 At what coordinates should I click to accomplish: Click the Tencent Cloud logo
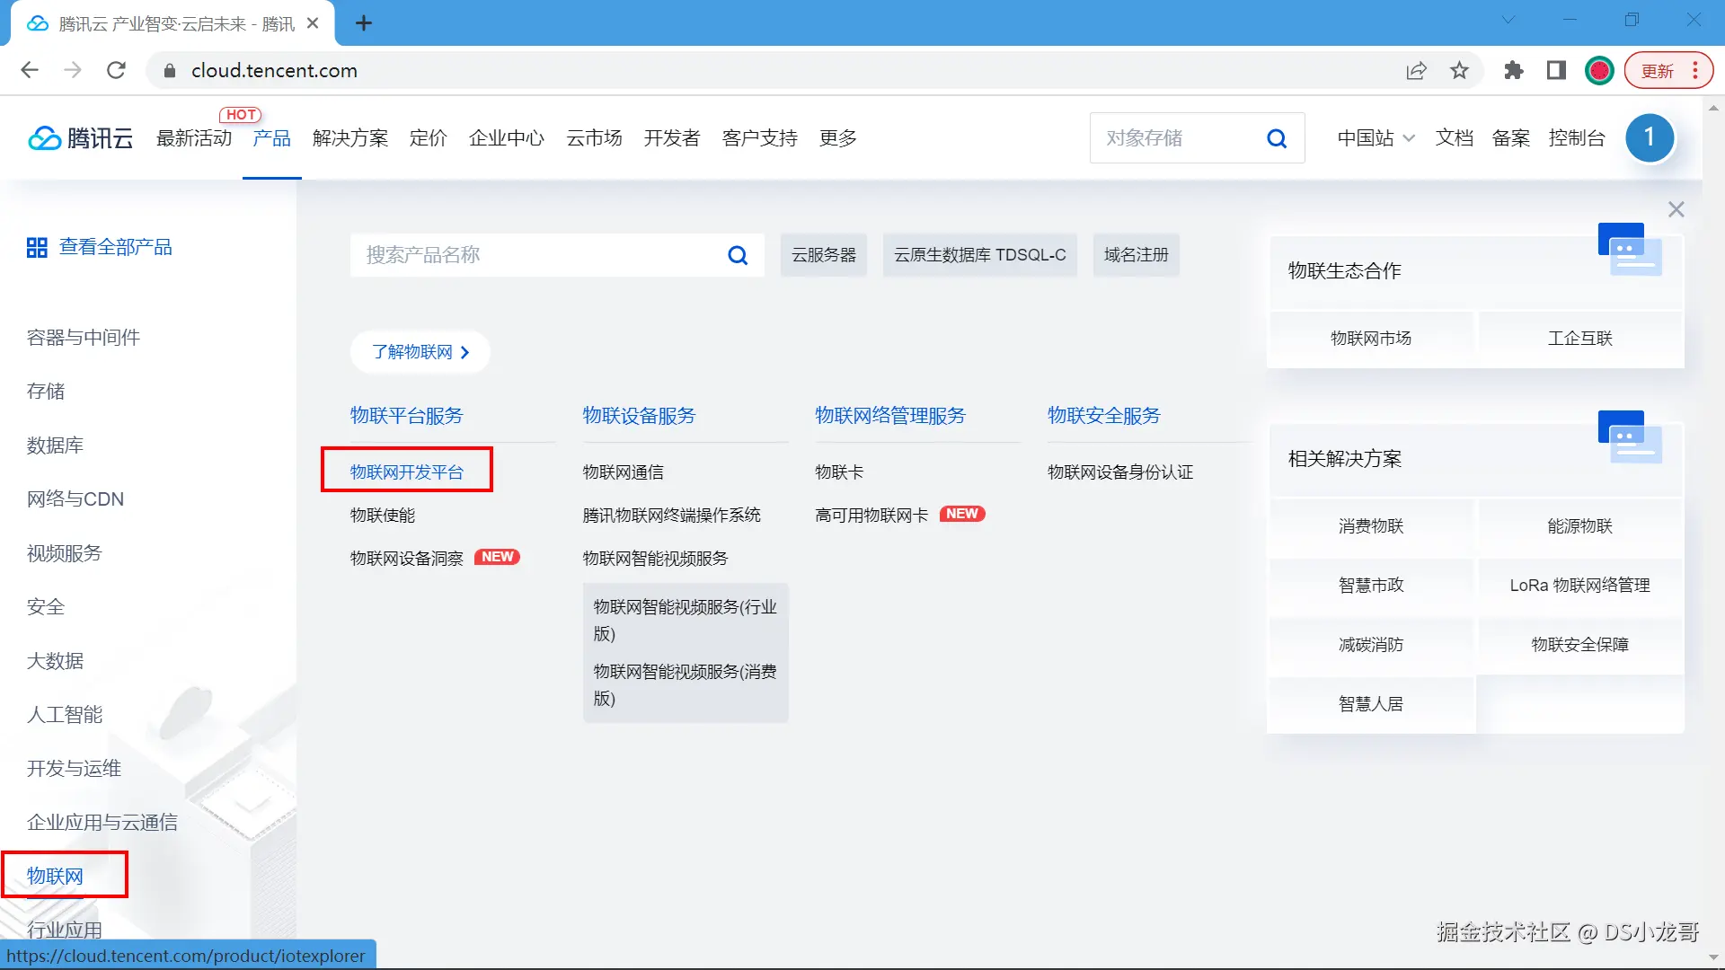click(x=81, y=138)
